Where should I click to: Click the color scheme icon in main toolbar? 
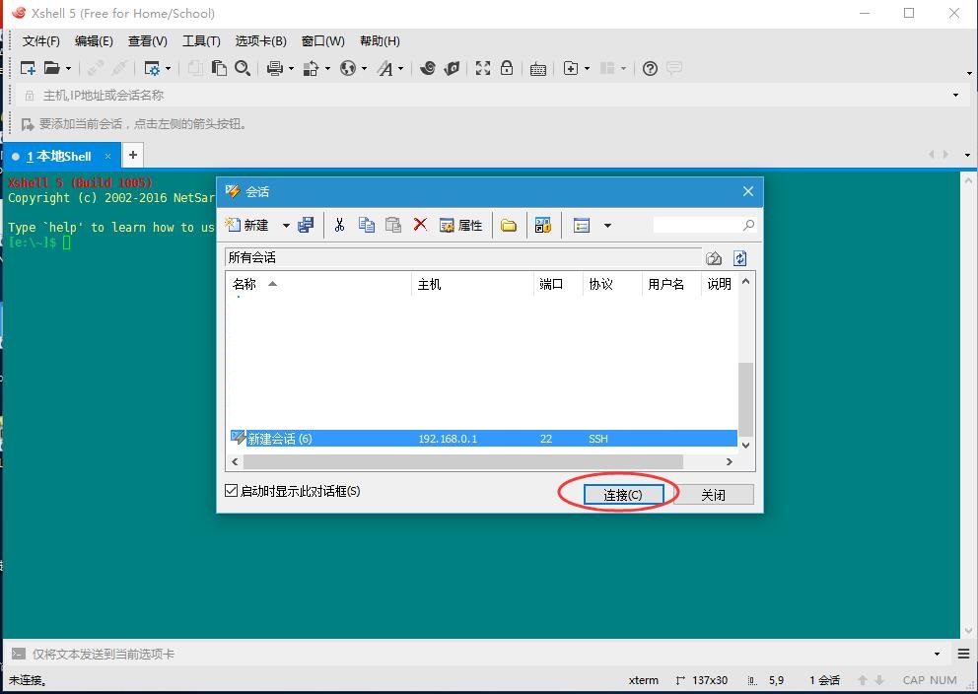tap(311, 68)
